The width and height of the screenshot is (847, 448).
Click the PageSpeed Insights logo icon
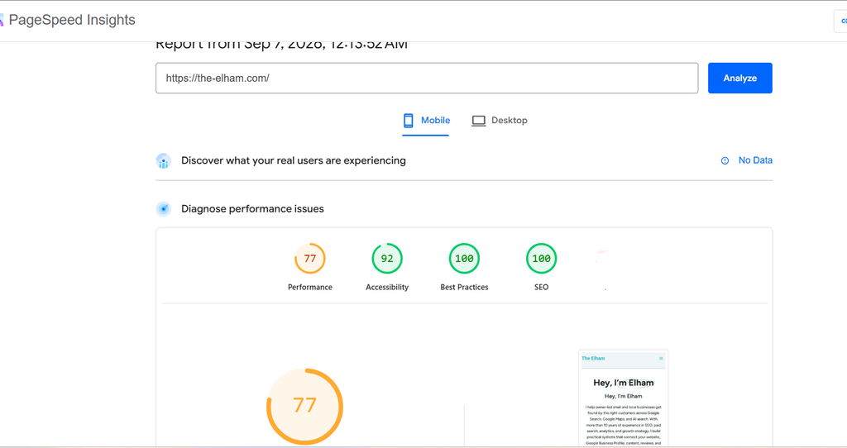2,20
